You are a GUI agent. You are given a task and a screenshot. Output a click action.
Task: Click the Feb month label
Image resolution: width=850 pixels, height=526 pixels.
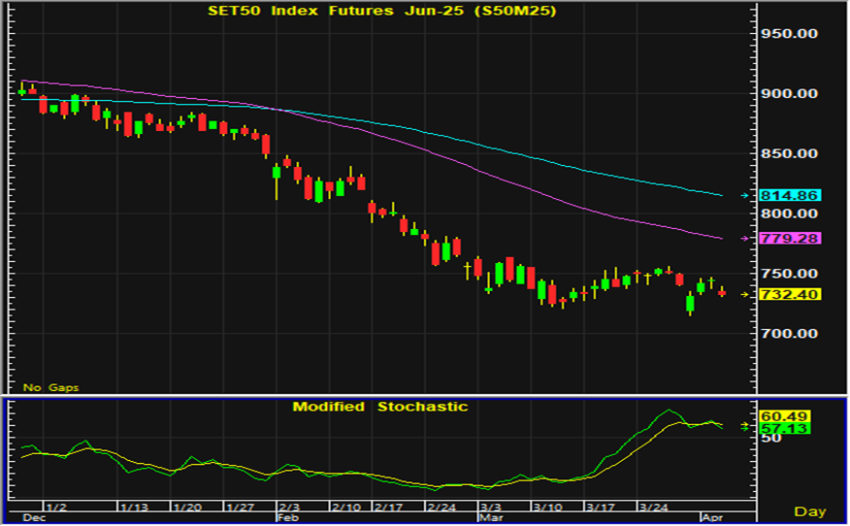point(287,518)
